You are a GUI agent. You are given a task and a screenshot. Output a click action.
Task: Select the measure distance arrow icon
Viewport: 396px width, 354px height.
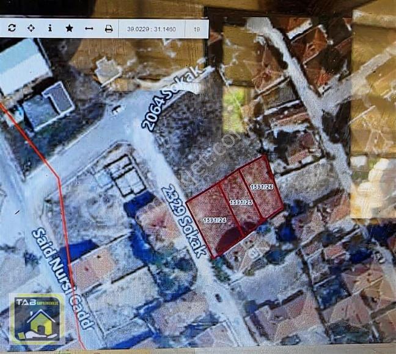pos(89,29)
